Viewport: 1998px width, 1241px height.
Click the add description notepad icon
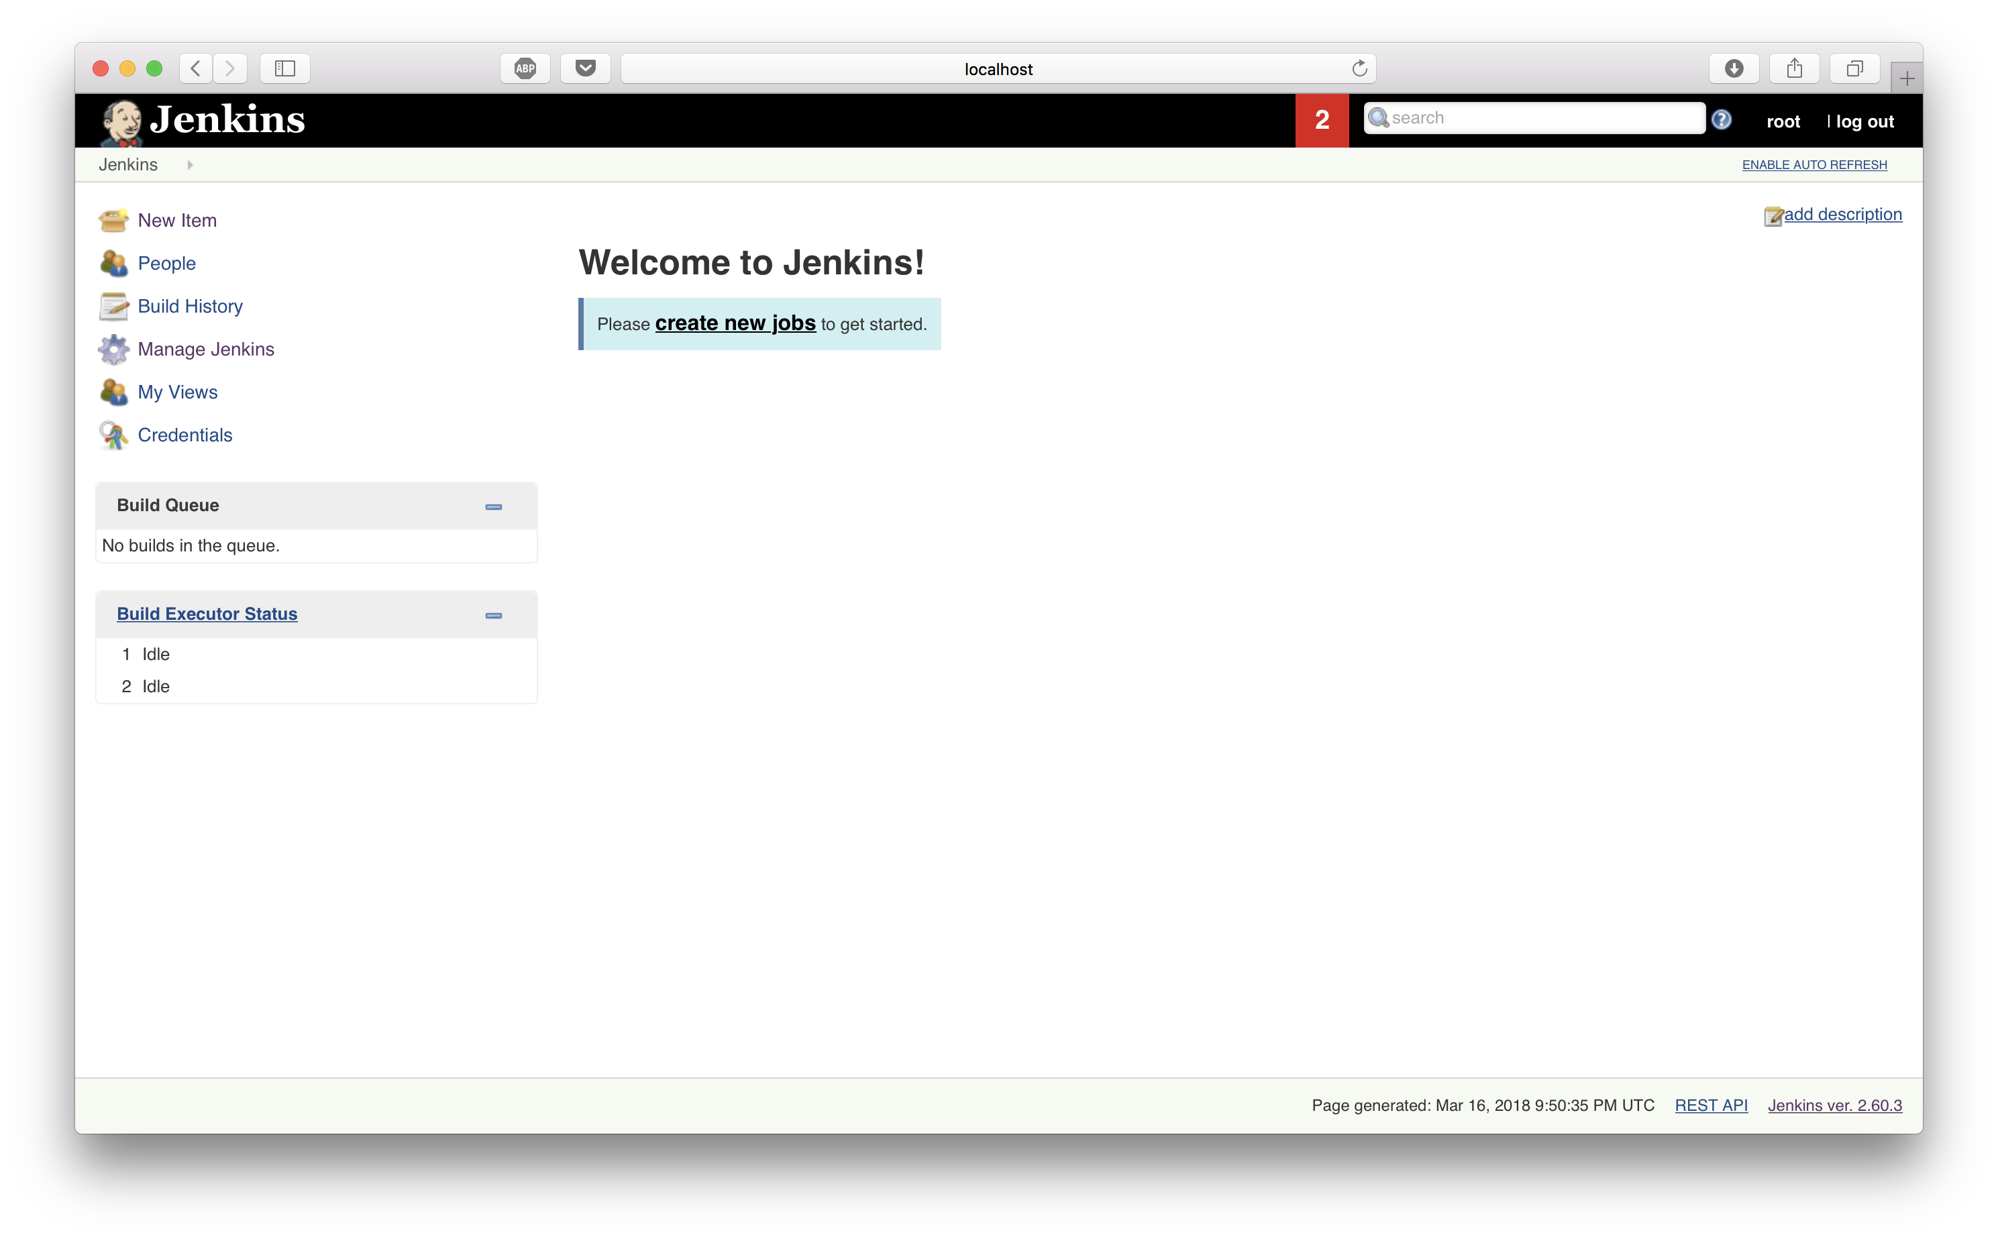click(1773, 216)
